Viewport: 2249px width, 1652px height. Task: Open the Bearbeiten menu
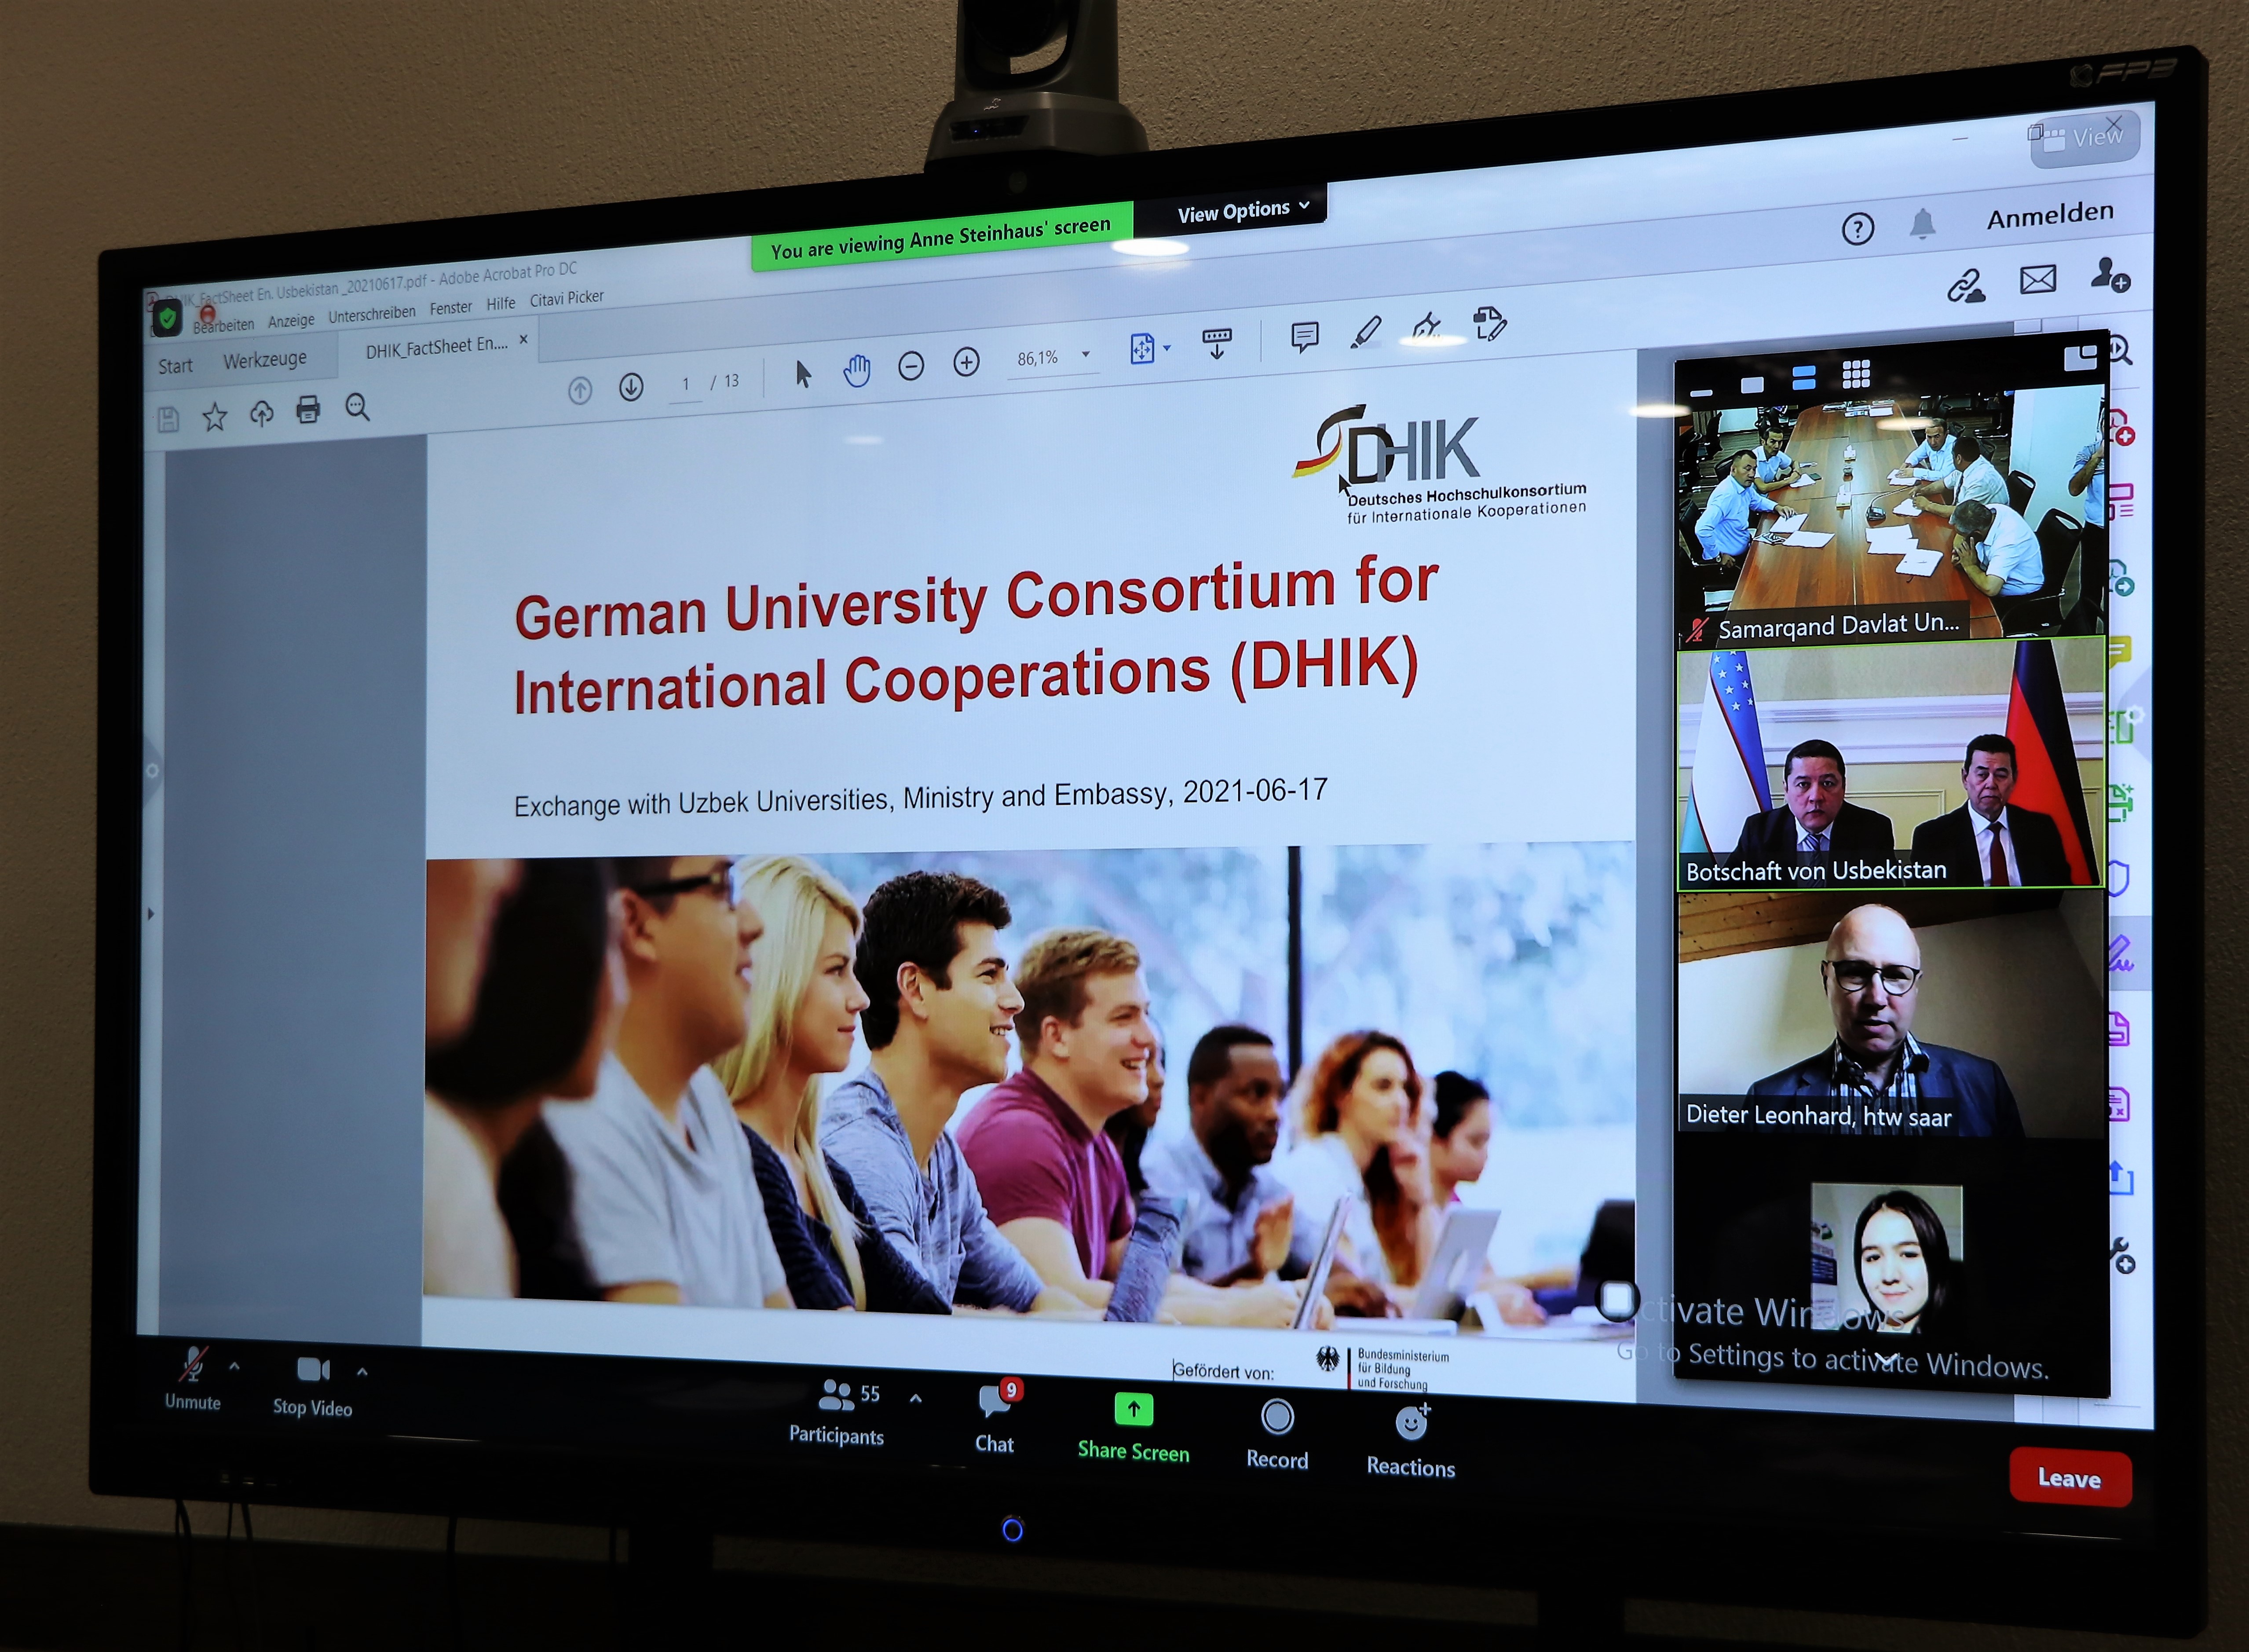(x=224, y=326)
